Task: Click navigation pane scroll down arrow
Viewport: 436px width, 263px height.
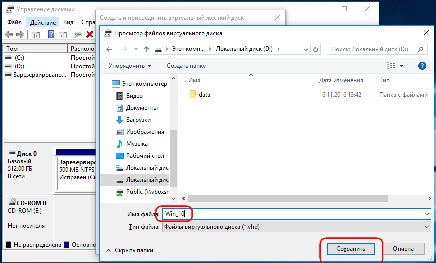Action: pyautogui.click(x=174, y=198)
